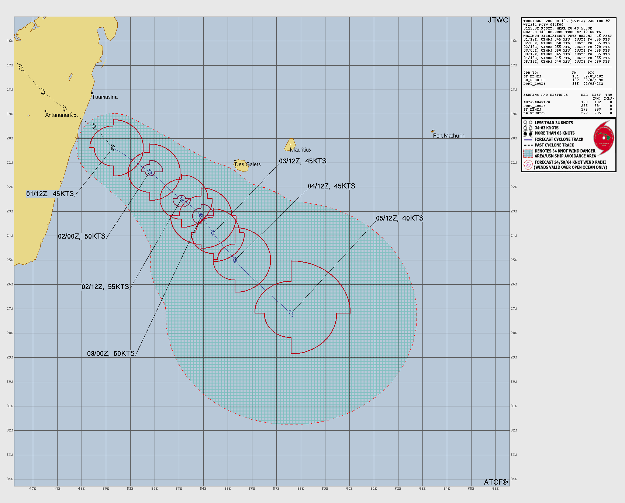Click the Toamasina city marker square
The image size is (625, 503).
coord(92,93)
